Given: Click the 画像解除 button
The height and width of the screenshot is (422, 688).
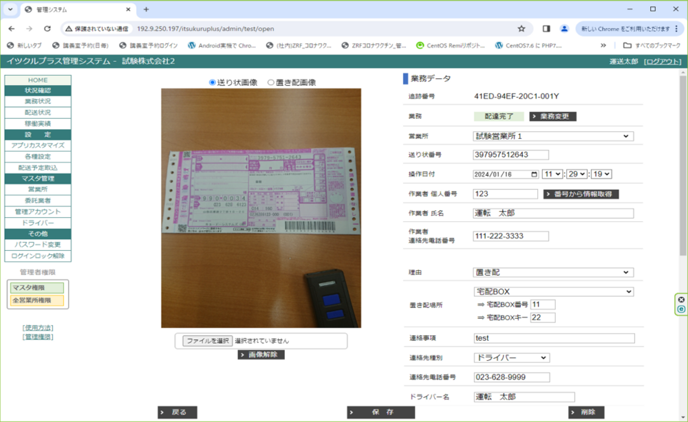Looking at the screenshot, I should tap(261, 355).
